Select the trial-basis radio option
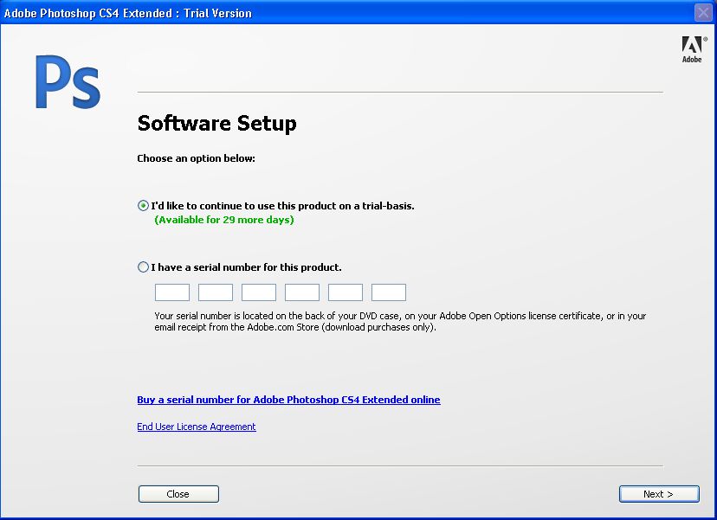Viewport: 717px width, 520px height. pyautogui.click(x=143, y=206)
